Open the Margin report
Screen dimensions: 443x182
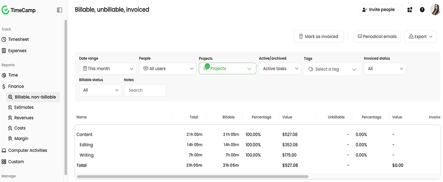(21, 139)
